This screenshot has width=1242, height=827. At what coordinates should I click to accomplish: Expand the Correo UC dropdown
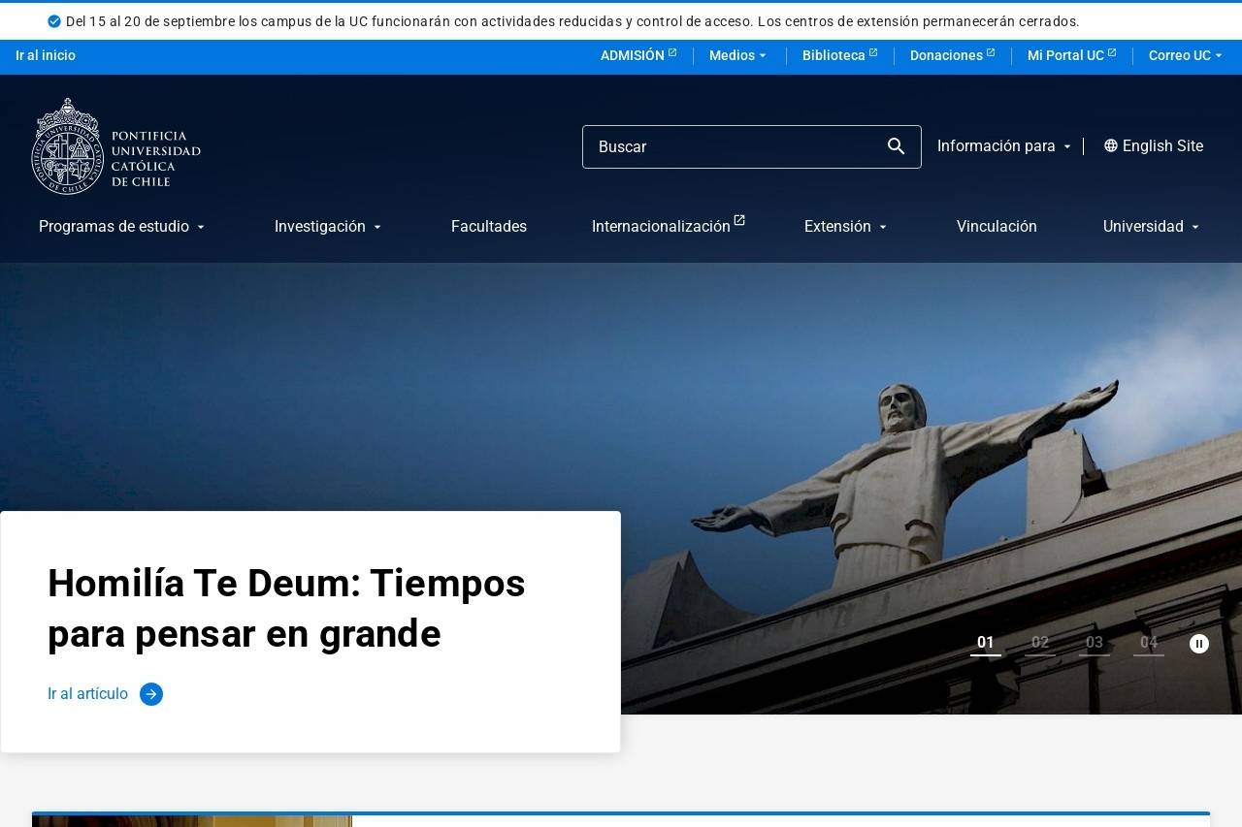coord(1186,55)
